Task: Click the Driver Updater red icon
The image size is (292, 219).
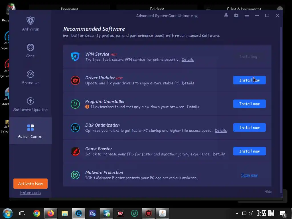Action: (75, 80)
